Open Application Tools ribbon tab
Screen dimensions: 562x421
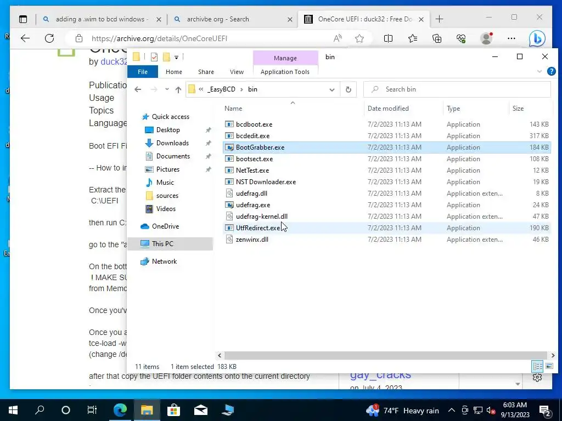(285, 72)
